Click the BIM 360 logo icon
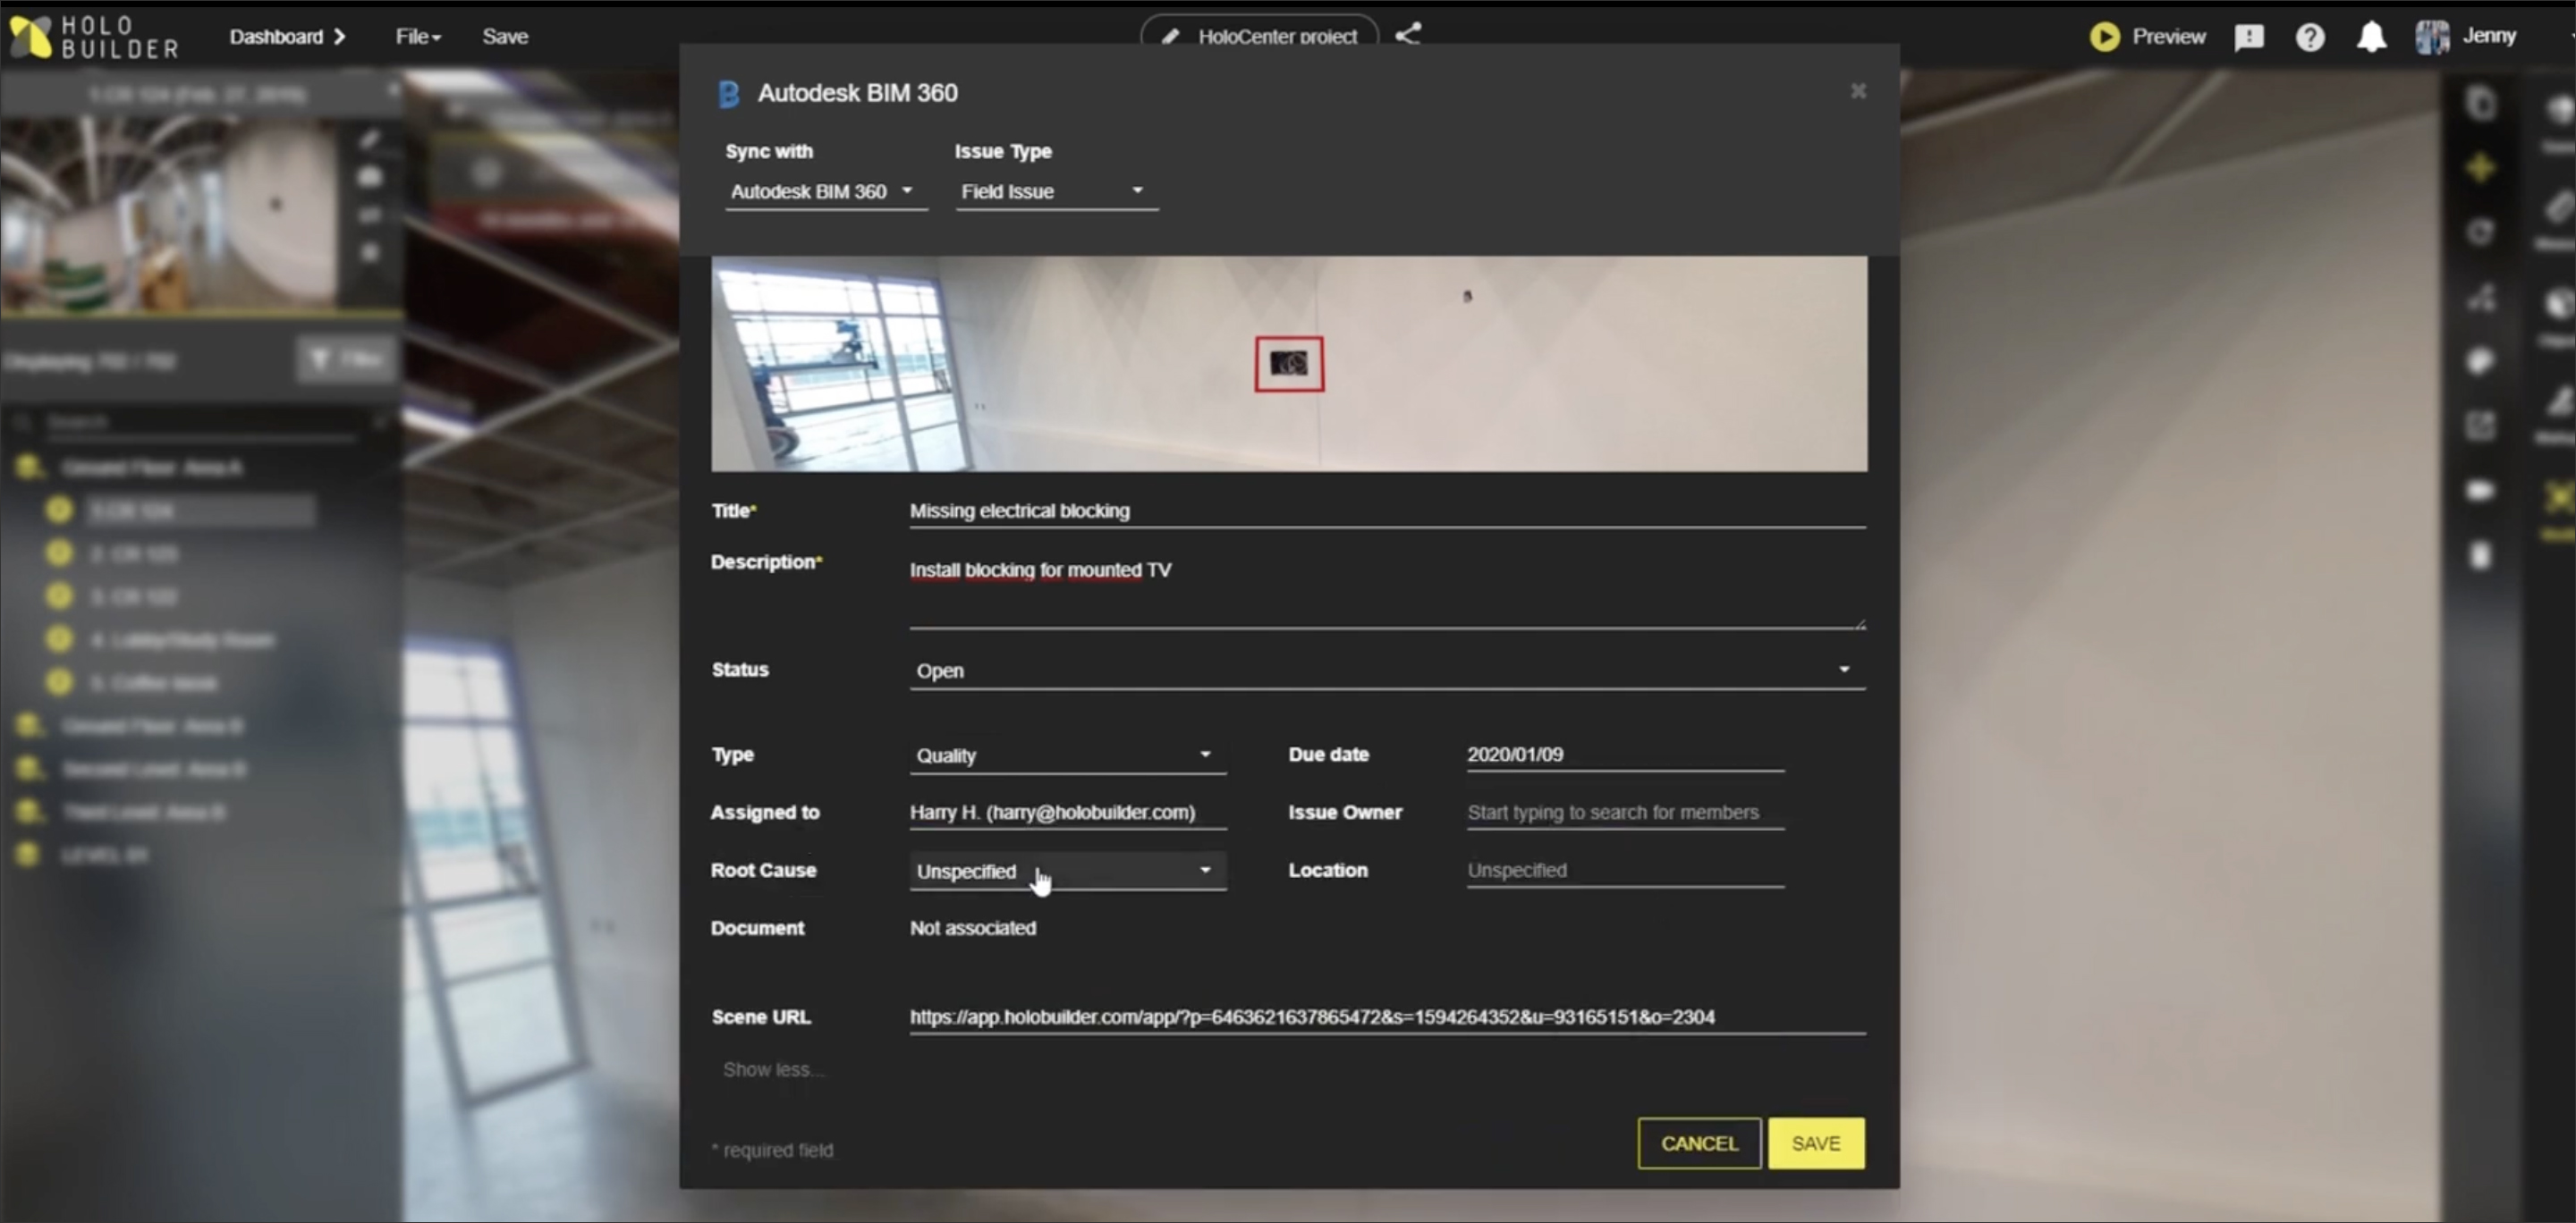This screenshot has width=2576, height=1223. click(x=729, y=94)
